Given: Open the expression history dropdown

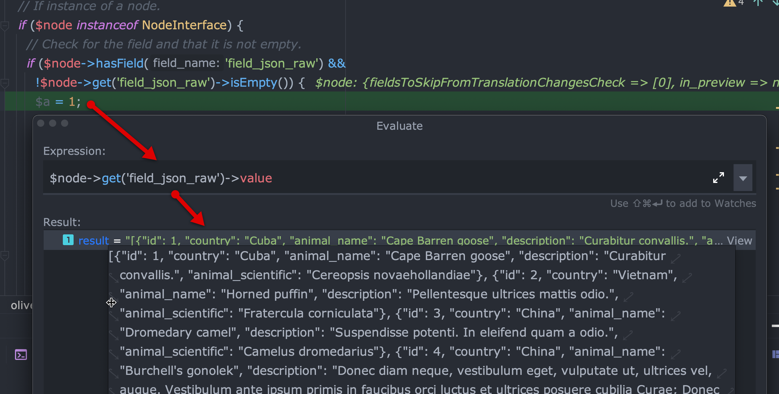Looking at the screenshot, I should click(743, 178).
